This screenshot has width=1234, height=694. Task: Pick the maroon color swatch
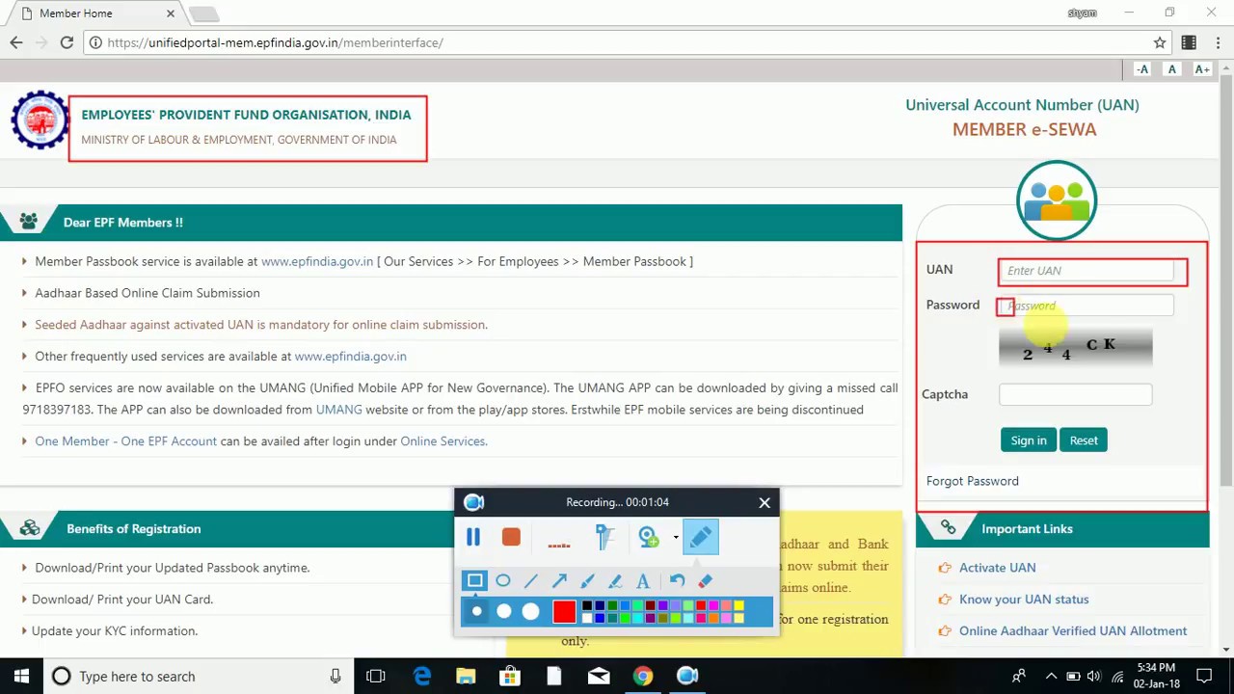650,605
